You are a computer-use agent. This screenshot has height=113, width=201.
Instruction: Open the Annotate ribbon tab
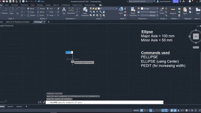pyautogui.click(x=15, y=5)
